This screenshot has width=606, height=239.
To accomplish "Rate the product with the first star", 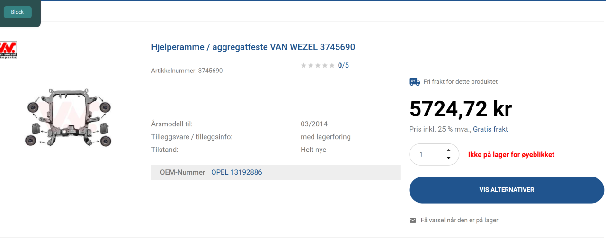I will 304,66.
